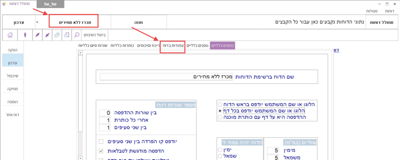Click the purple up-right diagonal arrow icon
The width and height of the screenshot is (400, 160).
(x=37, y=35)
